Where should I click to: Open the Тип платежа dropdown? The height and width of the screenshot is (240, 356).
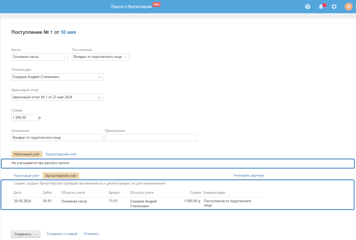(100, 57)
